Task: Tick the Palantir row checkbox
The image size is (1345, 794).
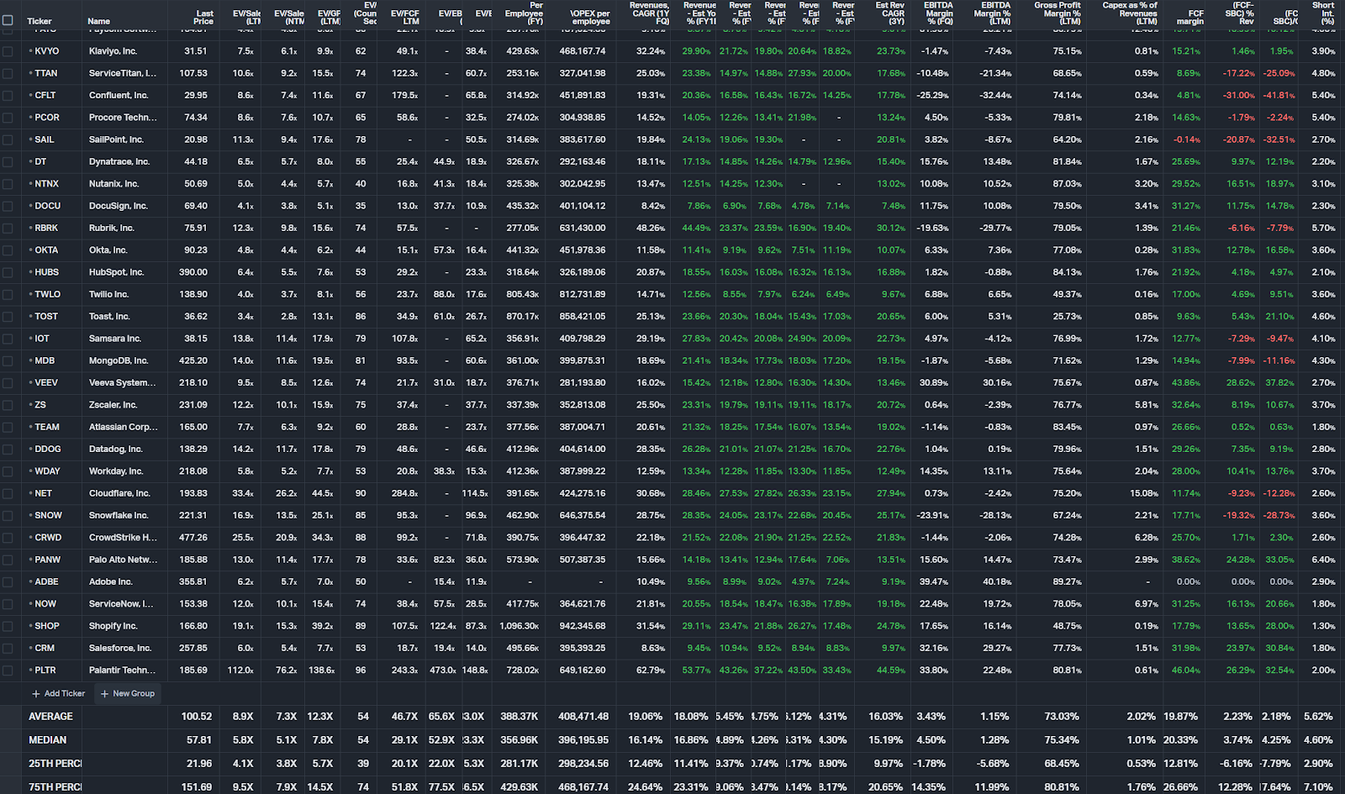Action: click(8, 670)
